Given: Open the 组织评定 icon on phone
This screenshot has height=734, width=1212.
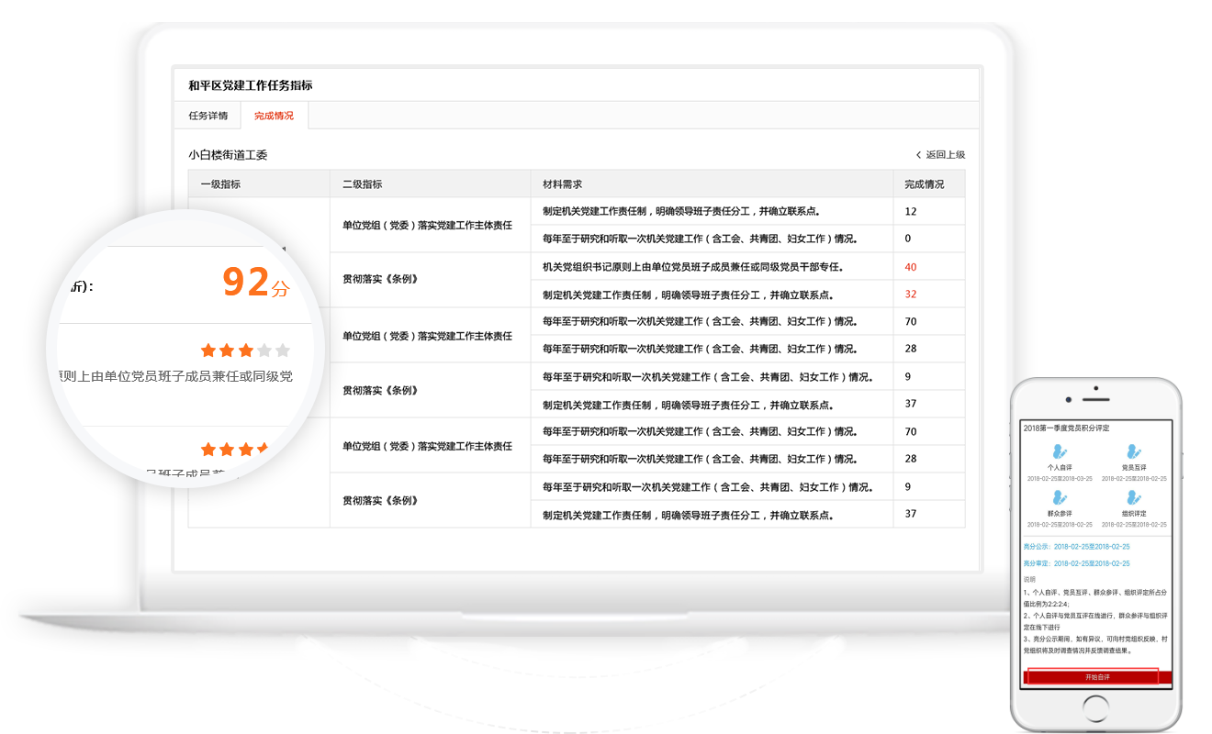Looking at the screenshot, I should [1133, 497].
